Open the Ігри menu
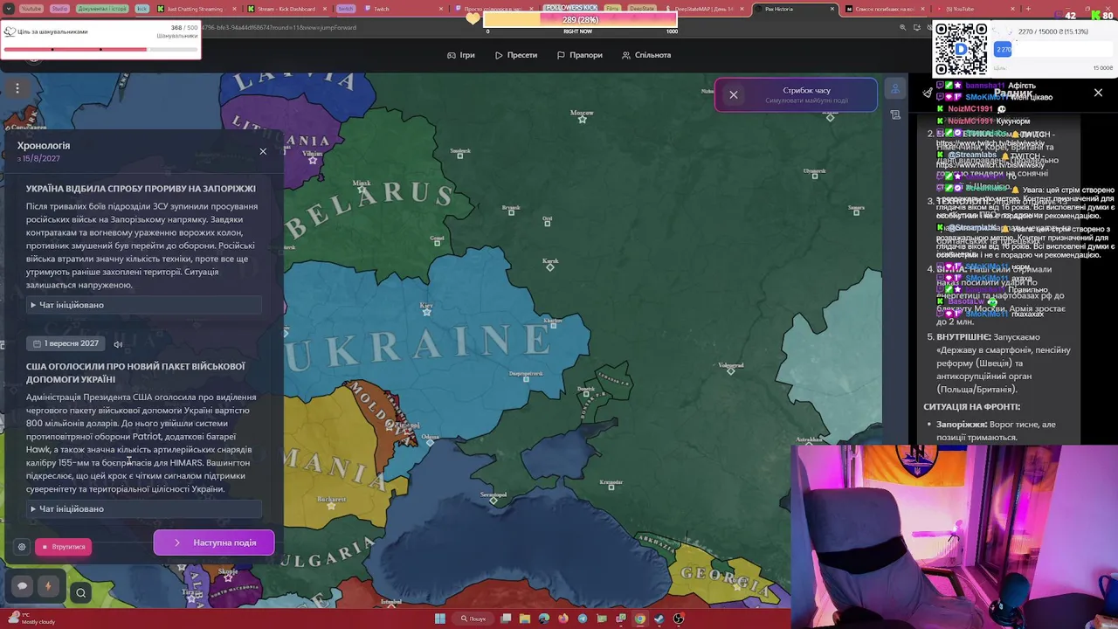 coord(461,55)
